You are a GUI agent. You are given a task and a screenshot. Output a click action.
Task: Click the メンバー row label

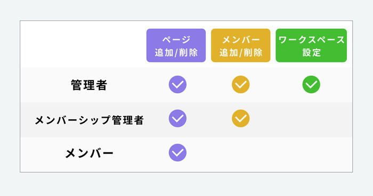pyautogui.click(x=89, y=153)
